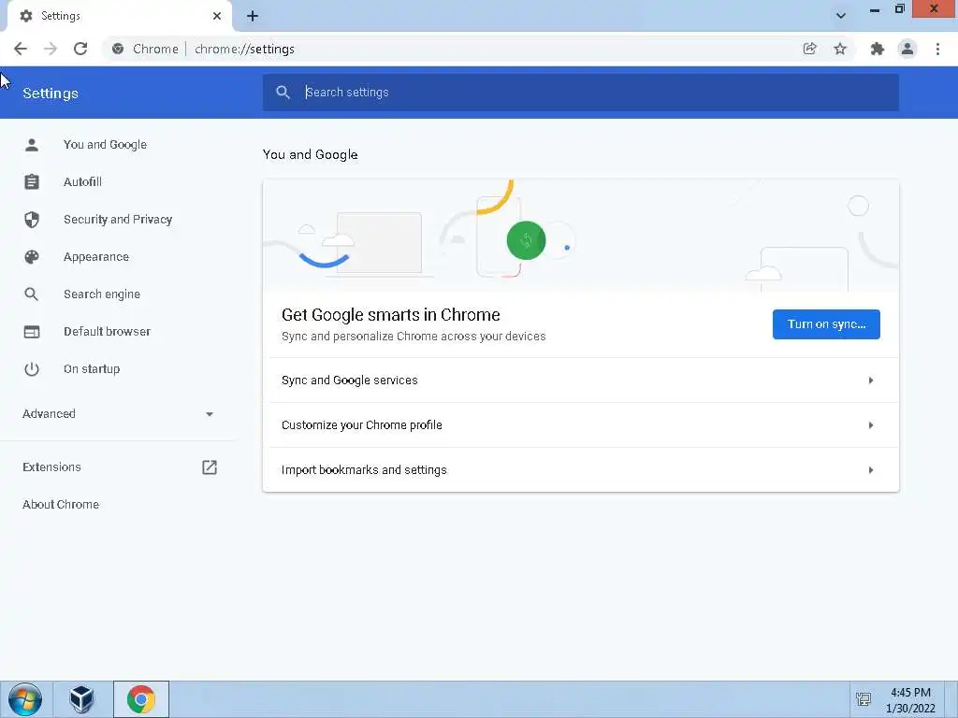This screenshot has width=958, height=718.
Task: Click 'Sync and personalize Chrome across your devices'
Action: tap(414, 337)
